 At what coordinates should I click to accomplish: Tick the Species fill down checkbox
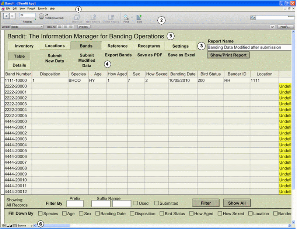pos(41,213)
